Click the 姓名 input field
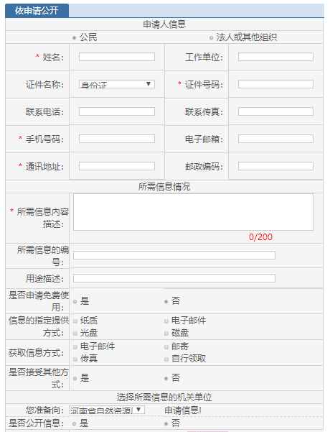The image size is (330, 432). pos(117,57)
